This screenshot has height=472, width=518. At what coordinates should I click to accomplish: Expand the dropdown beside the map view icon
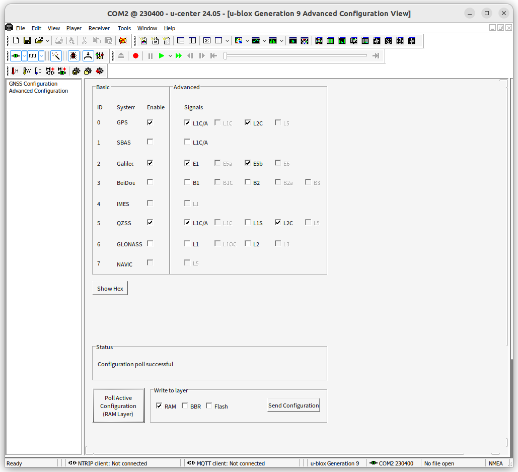point(247,41)
